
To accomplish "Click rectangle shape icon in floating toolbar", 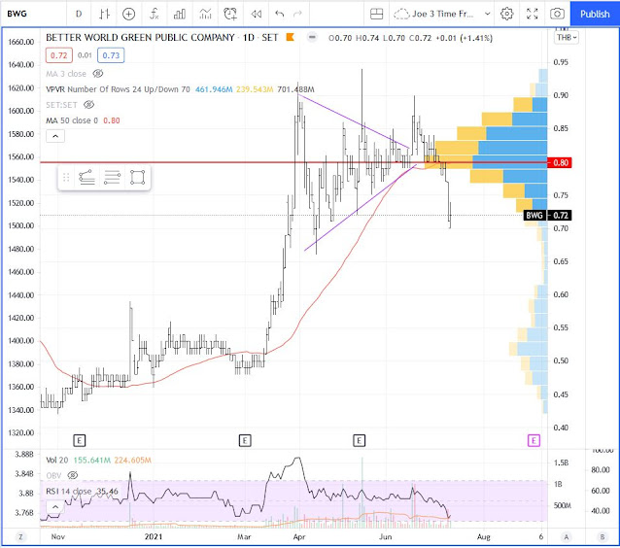I will pos(137,178).
